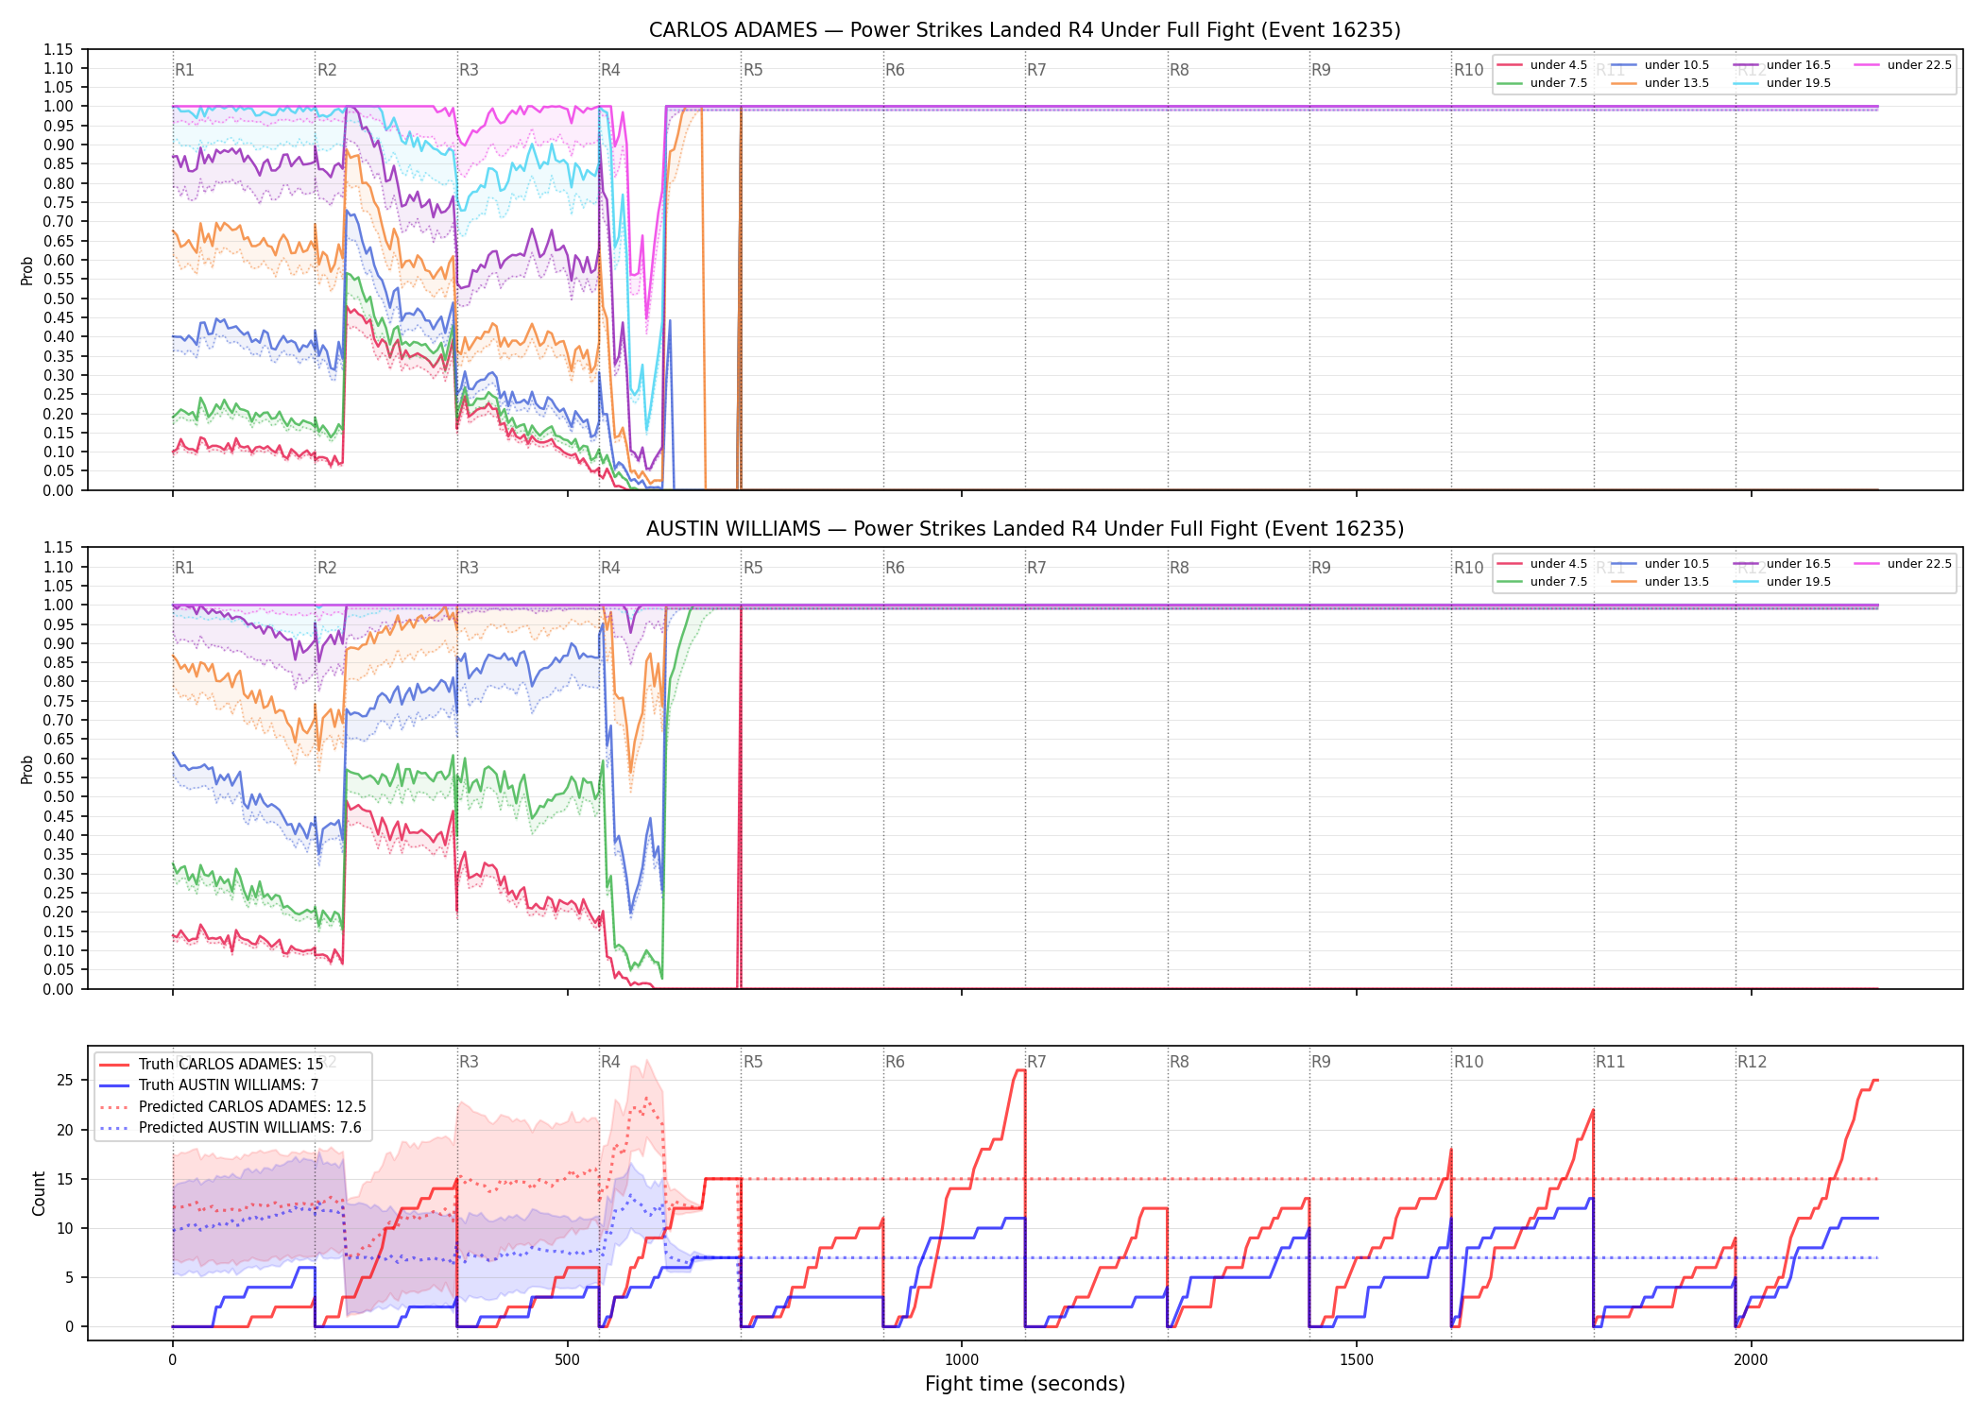Click the 'under 4.5' legend entry in top chart
1984x1417 pixels.
pyautogui.click(x=1542, y=65)
